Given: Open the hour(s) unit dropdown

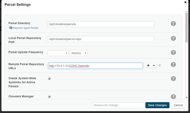Looking at the screenshot, I should pyautogui.click(x=78, y=53).
